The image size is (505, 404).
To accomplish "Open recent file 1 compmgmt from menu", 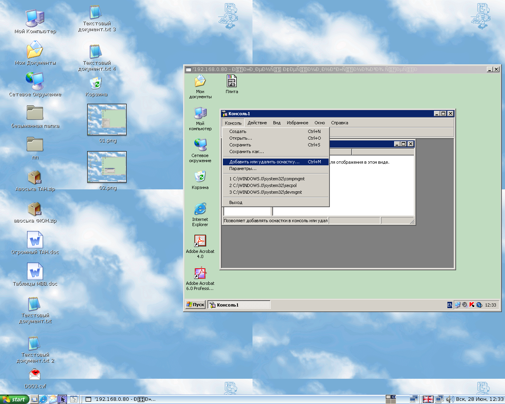I will pyautogui.click(x=267, y=179).
